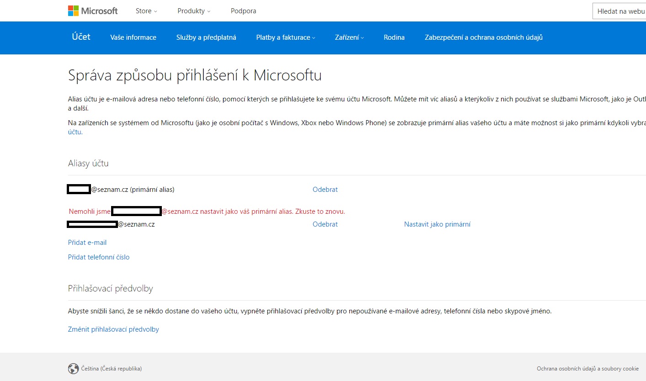Click Odebrat for the second alias
The image size is (646, 381).
pos(325,224)
